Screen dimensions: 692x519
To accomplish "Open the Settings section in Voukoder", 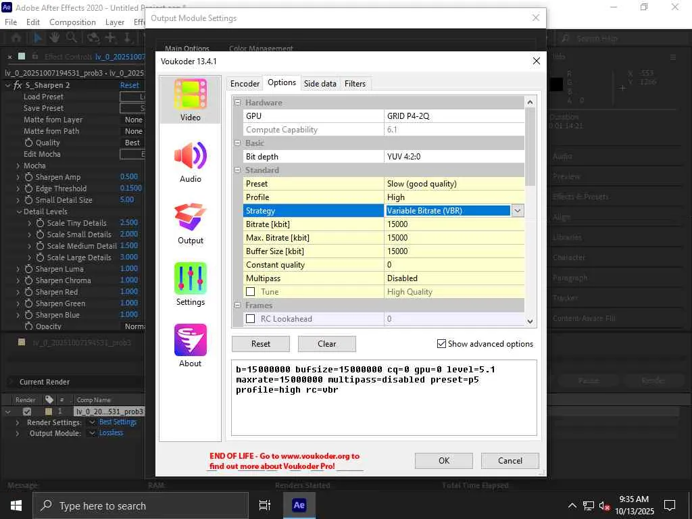I will point(190,285).
